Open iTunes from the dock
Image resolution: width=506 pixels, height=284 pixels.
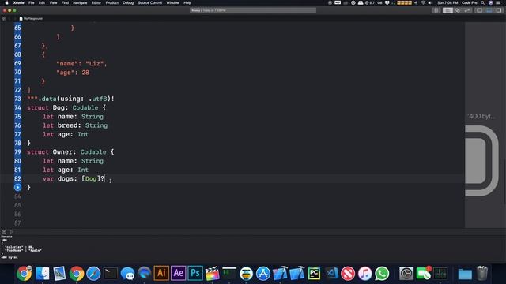point(365,274)
